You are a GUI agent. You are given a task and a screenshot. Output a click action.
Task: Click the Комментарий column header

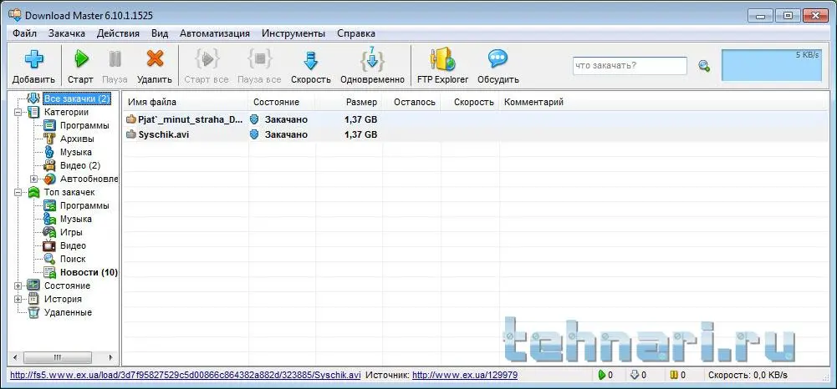pos(533,102)
